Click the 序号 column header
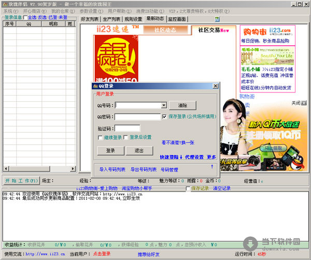 click(x=9, y=24)
